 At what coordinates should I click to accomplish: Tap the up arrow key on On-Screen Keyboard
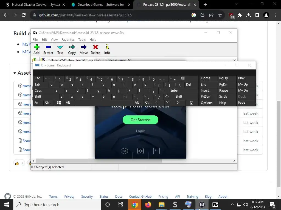click(x=167, y=97)
